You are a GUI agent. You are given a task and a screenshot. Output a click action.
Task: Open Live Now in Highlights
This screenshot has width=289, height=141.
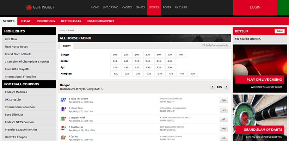[29, 39]
